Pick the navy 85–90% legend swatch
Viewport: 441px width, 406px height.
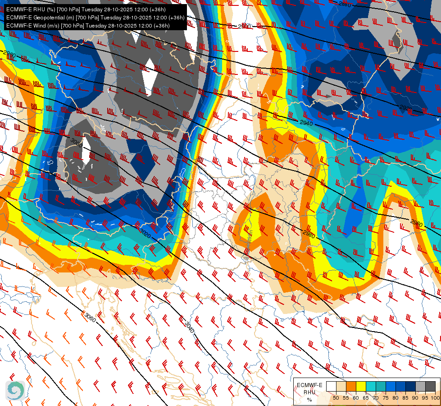(410, 386)
